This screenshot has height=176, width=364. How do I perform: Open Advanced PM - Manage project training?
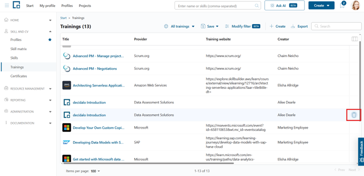click(98, 56)
